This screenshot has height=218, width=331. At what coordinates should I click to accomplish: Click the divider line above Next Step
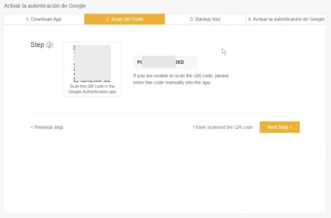point(165,113)
